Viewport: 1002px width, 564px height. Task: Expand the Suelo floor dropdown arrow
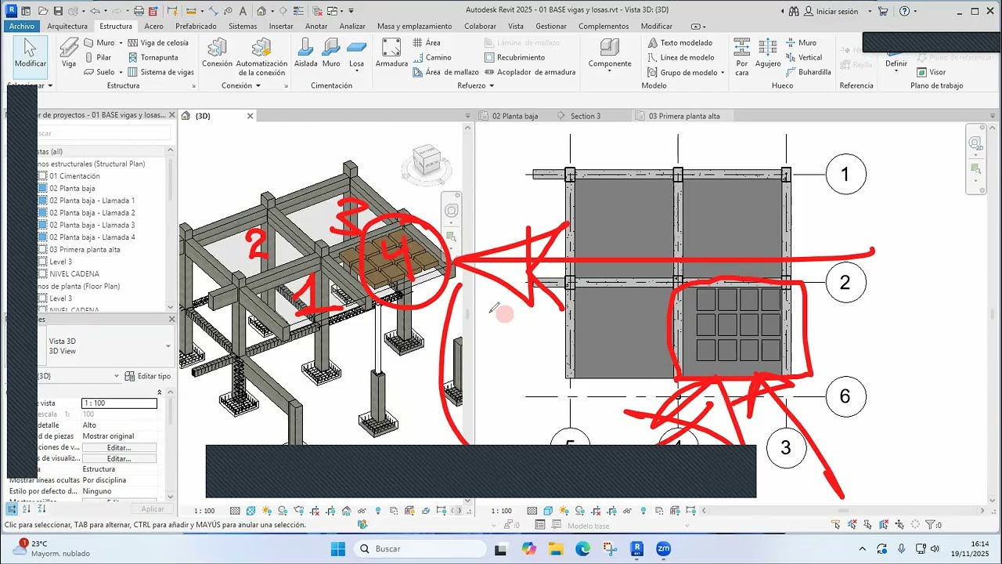[121, 72]
